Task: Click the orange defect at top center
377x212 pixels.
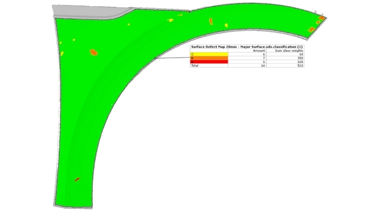Action: [211, 21]
